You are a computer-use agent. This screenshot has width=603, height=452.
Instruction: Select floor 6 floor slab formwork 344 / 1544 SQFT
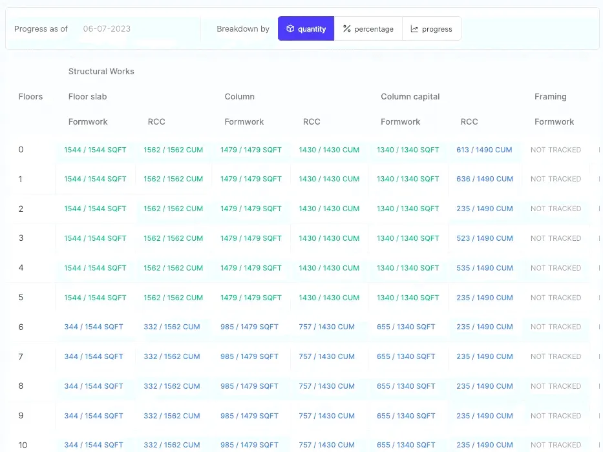pyautogui.click(x=94, y=327)
